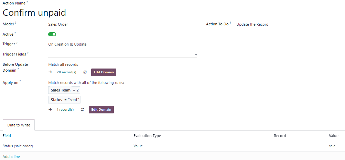Open the 1 record(s) link

coord(65,109)
